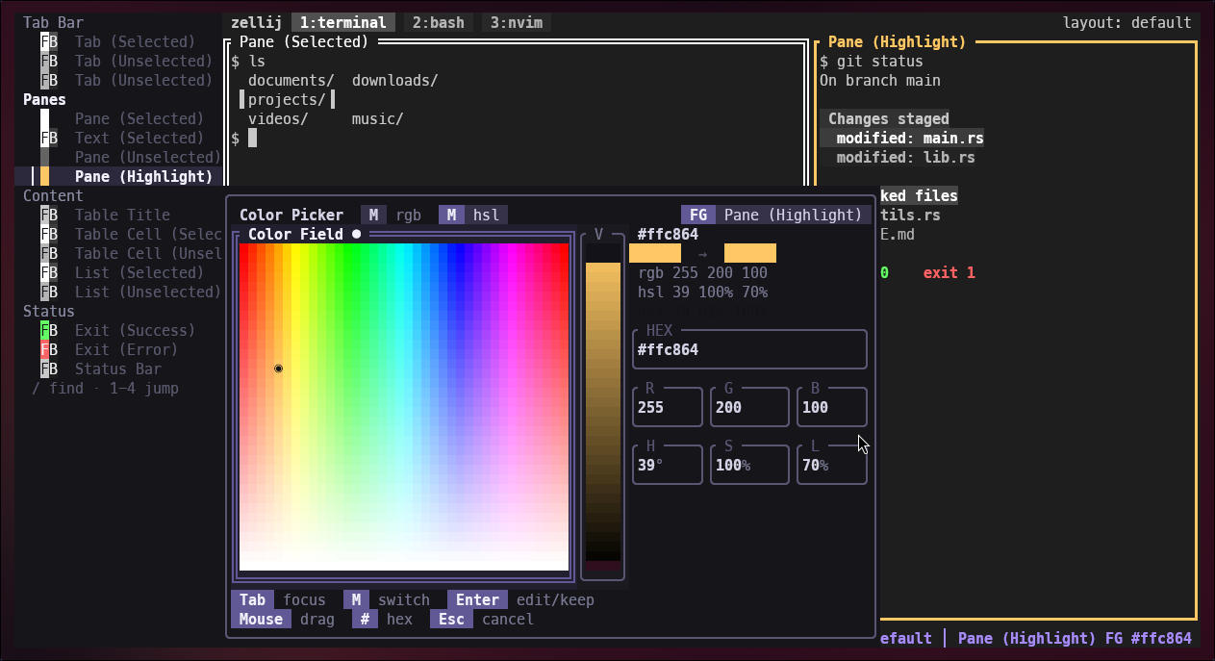Click the F swatch of List (Unselected)
Image resolution: width=1215 pixels, height=661 pixels.
point(44,292)
